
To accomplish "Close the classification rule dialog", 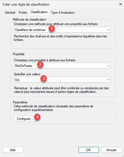I will [x=121, y=4].
